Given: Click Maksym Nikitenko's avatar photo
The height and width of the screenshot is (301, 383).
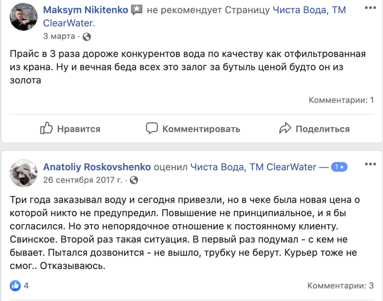Looking at the screenshot, I should click(23, 18).
